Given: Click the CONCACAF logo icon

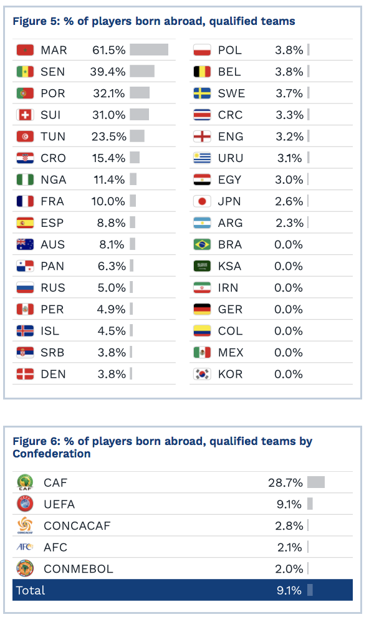Looking at the screenshot, I should click(x=25, y=525).
